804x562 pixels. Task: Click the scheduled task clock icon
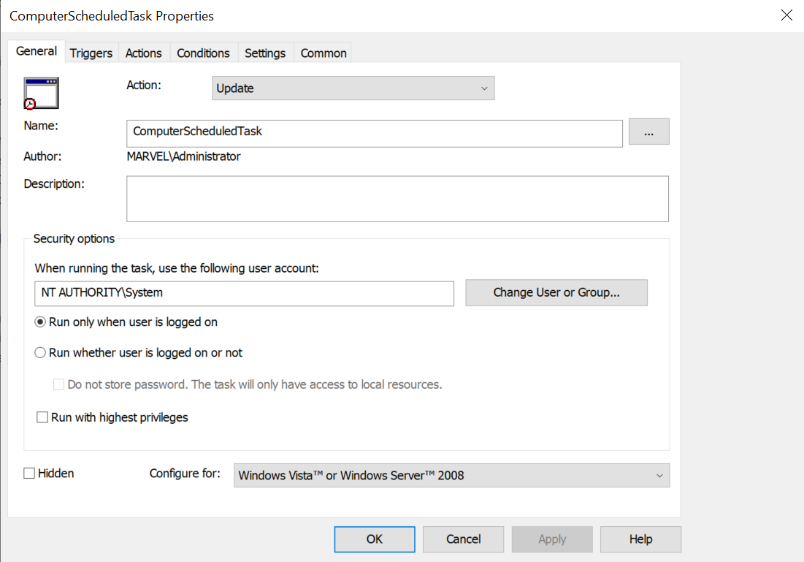[41, 93]
